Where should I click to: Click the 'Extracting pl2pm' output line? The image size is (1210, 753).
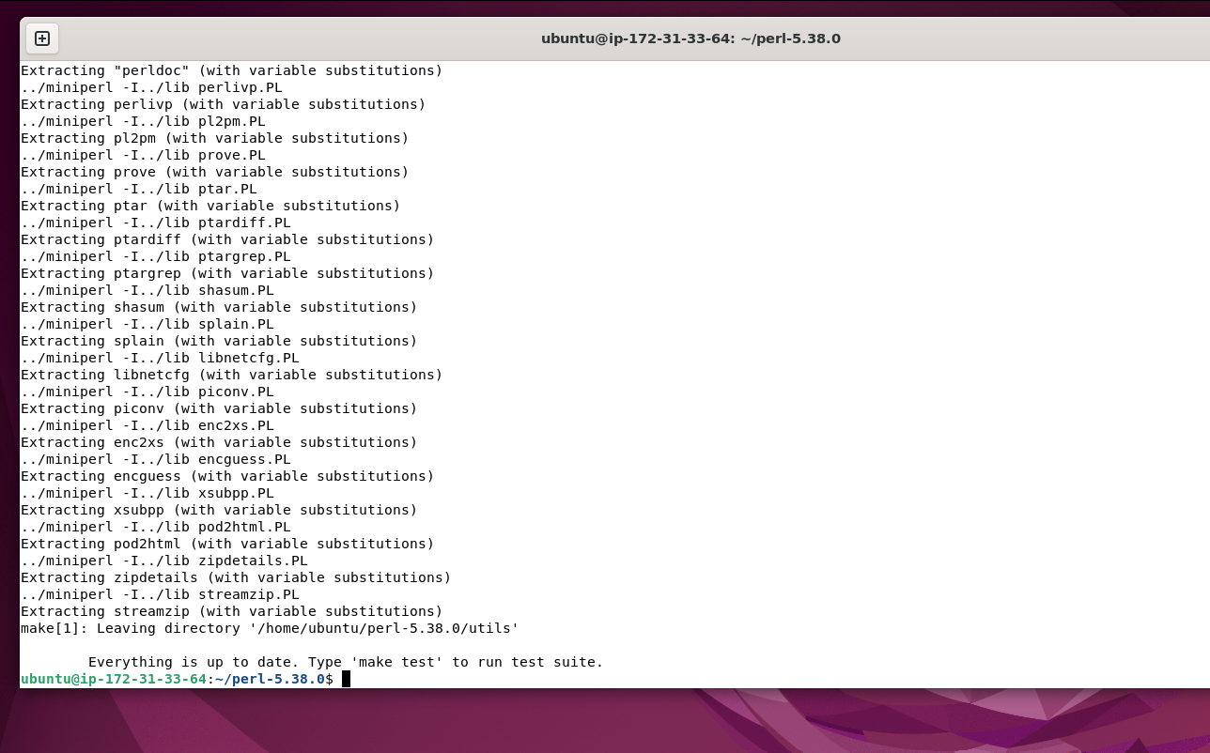214,138
